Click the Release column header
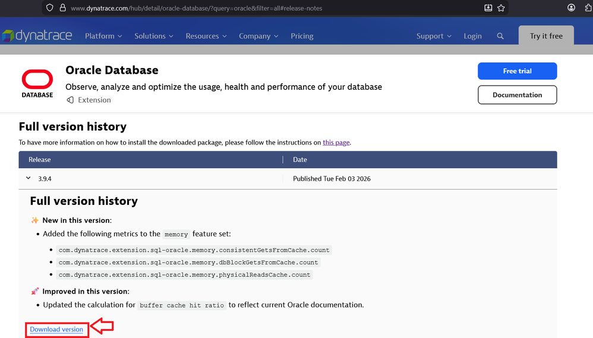 pyautogui.click(x=39, y=160)
